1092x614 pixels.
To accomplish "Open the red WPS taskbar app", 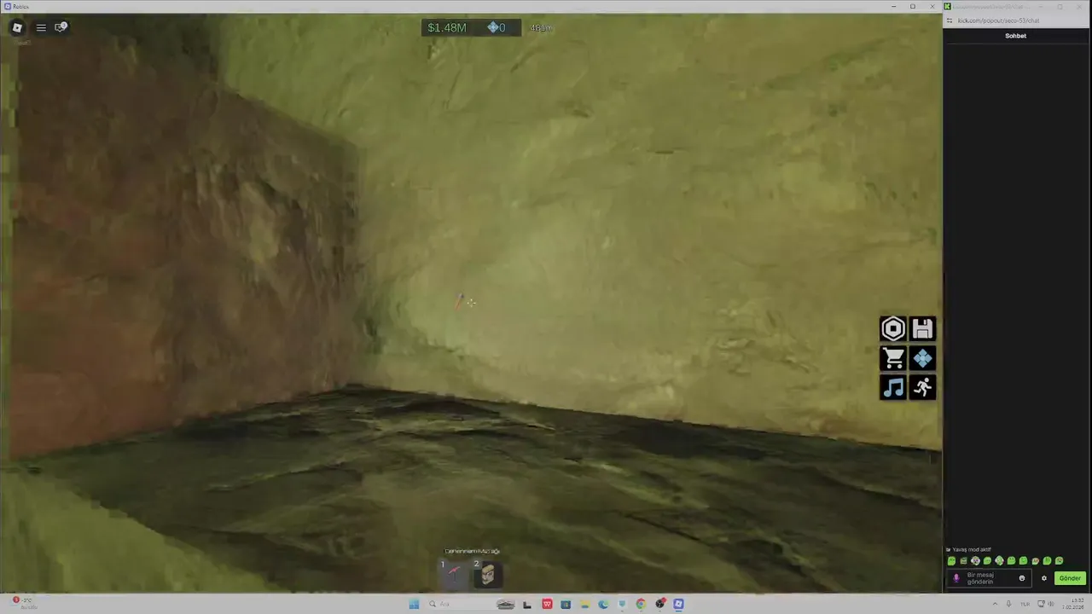I will coord(547,604).
